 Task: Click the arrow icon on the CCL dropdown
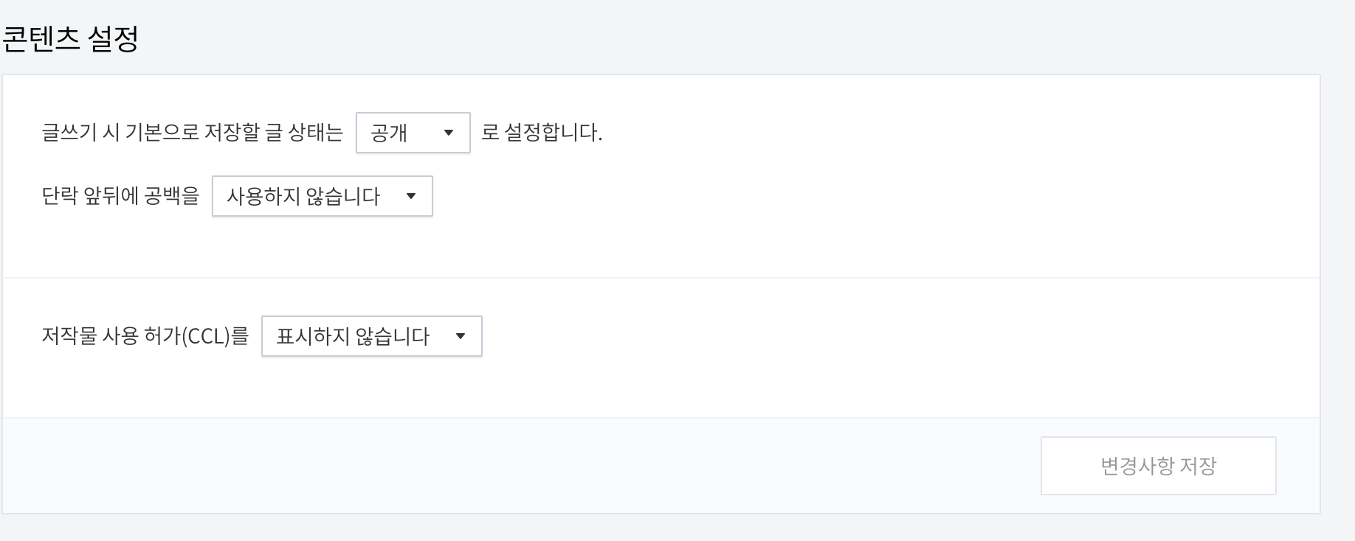tap(461, 336)
